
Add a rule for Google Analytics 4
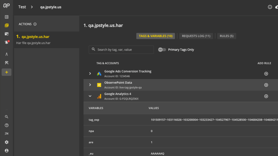[x=266, y=96]
